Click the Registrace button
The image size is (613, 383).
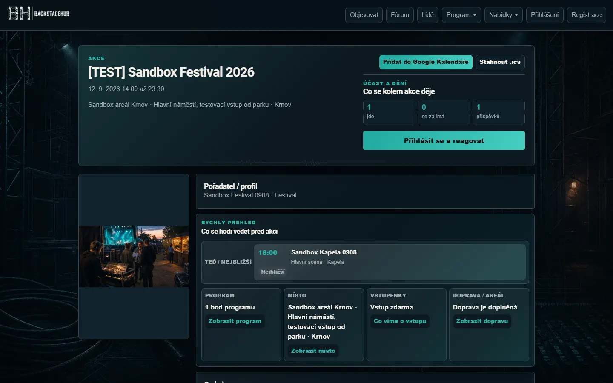click(587, 15)
